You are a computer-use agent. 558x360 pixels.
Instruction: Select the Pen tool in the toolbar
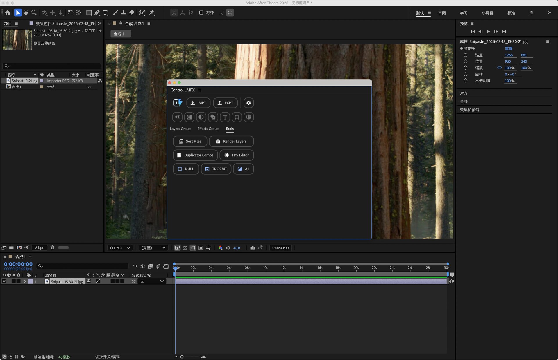coord(97,13)
